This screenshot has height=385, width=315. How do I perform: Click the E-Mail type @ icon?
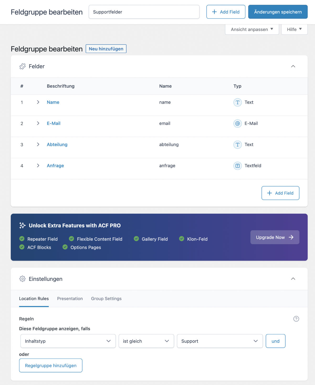click(x=238, y=123)
